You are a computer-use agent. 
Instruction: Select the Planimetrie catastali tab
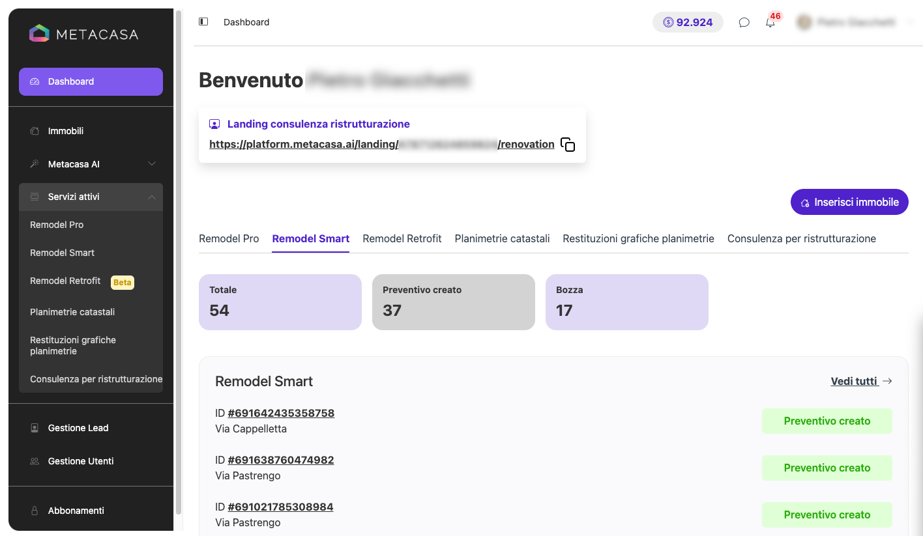(502, 238)
